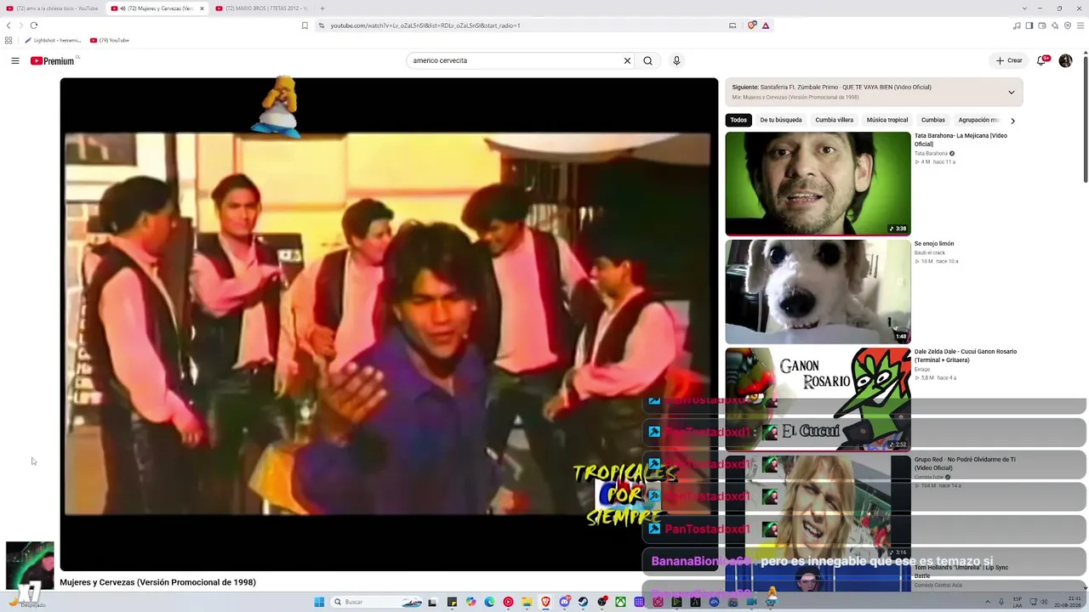Start voice search with the microphone
The width and height of the screenshot is (1089, 612).
(676, 60)
